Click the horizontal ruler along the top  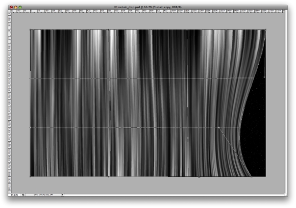tap(148, 11)
